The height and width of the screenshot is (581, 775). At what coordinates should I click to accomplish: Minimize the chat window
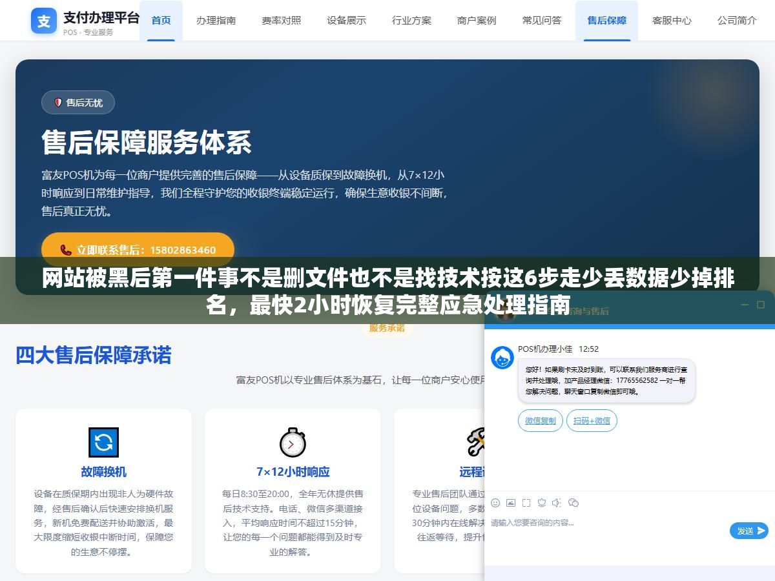[x=744, y=305]
